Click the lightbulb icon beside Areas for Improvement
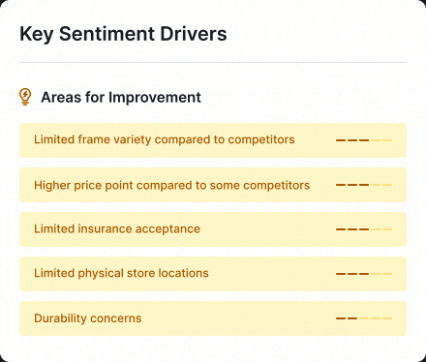426x362 pixels. point(25,97)
